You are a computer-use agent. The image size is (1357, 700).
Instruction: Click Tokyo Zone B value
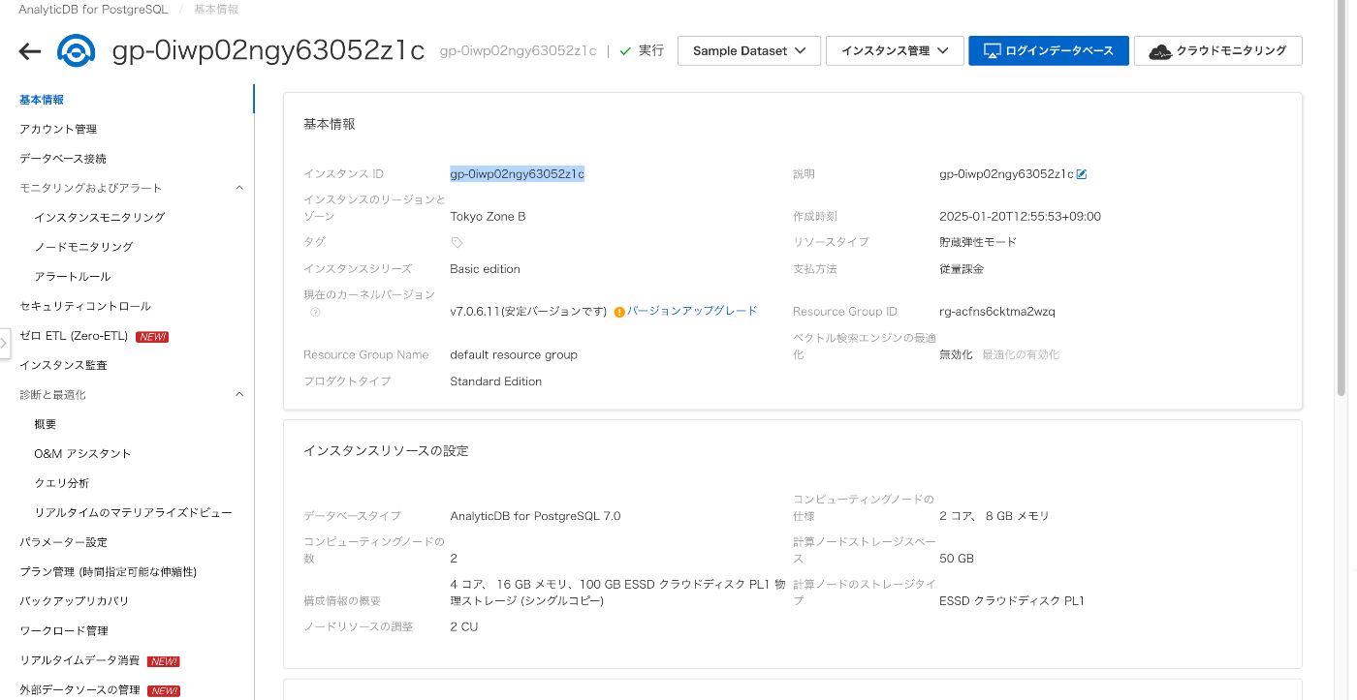point(488,217)
